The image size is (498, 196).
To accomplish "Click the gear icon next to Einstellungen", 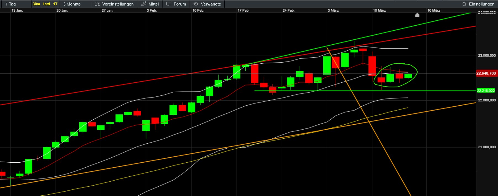I will pos(464,4).
